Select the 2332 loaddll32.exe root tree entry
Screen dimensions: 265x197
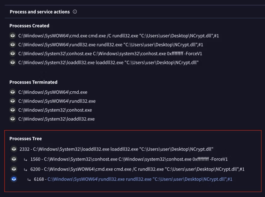116,149
